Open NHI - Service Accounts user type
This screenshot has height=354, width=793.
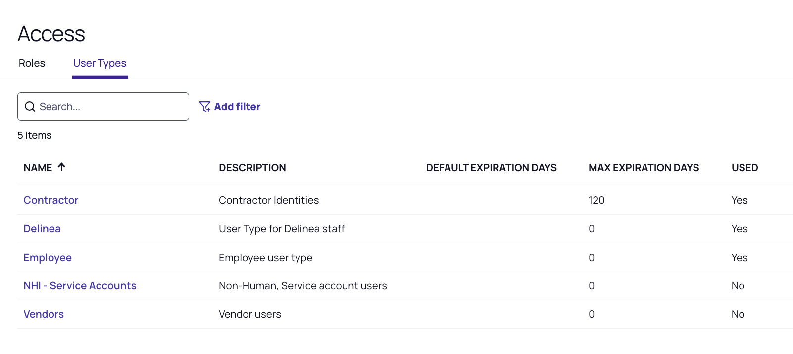click(x=80, y=286)
